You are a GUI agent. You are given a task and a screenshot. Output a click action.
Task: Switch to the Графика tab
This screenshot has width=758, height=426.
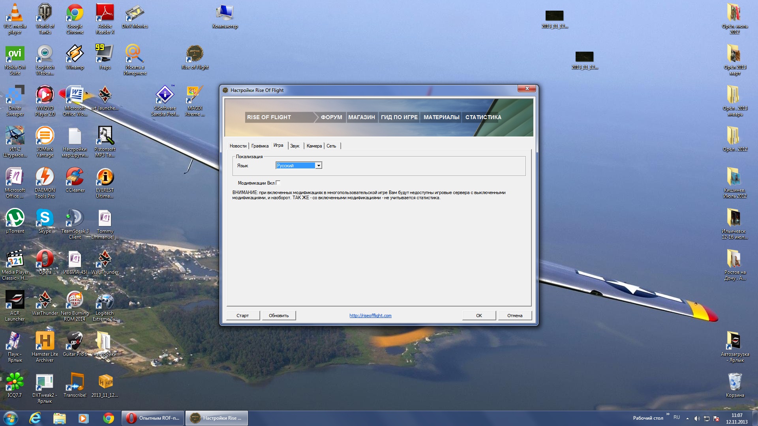260,146
